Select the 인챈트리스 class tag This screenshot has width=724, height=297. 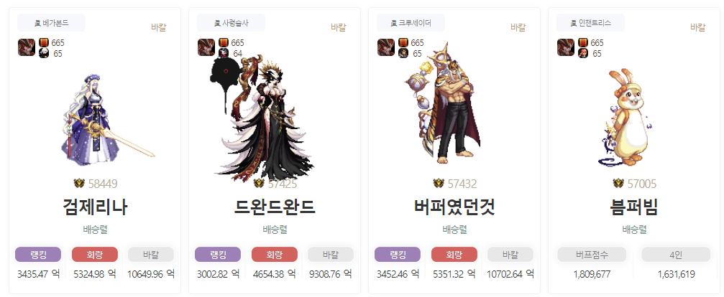590,23
